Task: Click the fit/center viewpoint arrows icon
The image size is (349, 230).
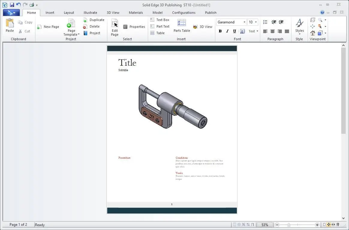Action: pyautogui.click(x=312, y=26)
